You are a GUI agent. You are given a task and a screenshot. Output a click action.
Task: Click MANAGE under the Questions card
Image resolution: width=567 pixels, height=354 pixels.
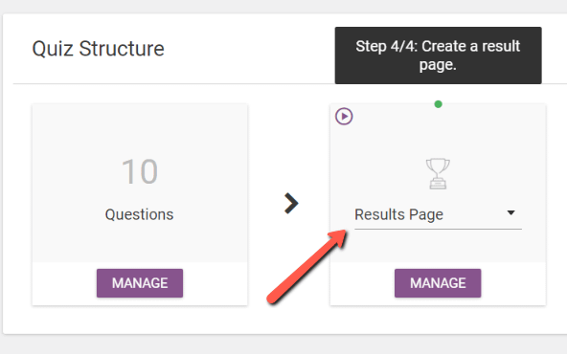(x=140, y=283)
